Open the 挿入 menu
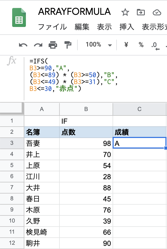Image resolution: width=167 pixels, height=249 pixels. [x=127, y=27]
